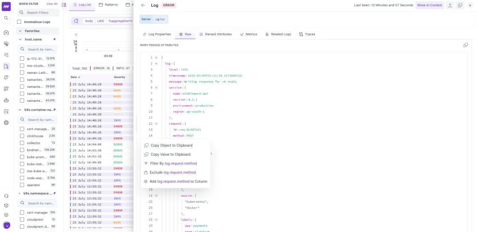Collapse the Favorites section
Screen dimensions: 478x232
pyautogui.click(x=20, y=31)
